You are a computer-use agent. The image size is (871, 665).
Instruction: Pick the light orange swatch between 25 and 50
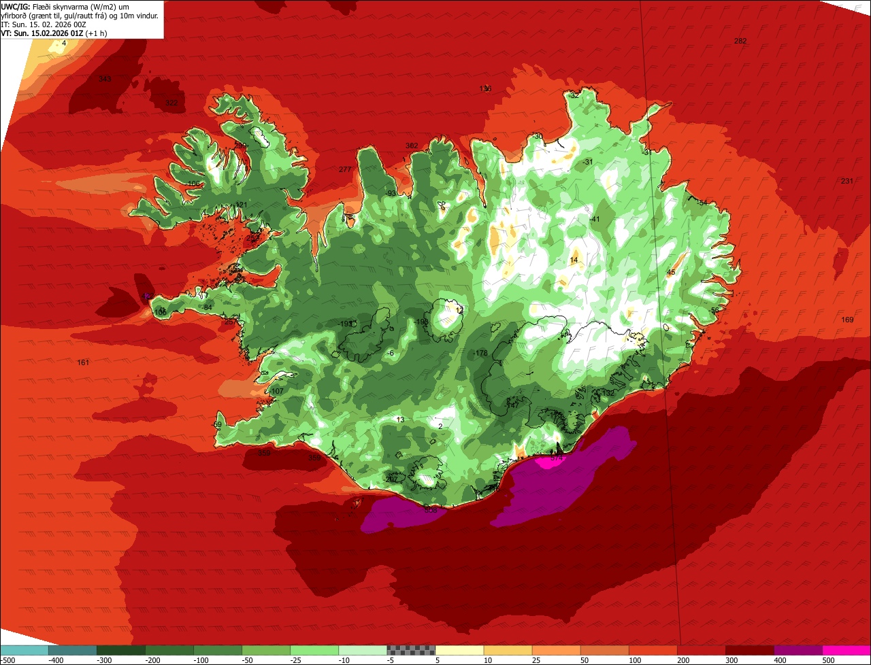pyautogui.click(x=555, y=650)
